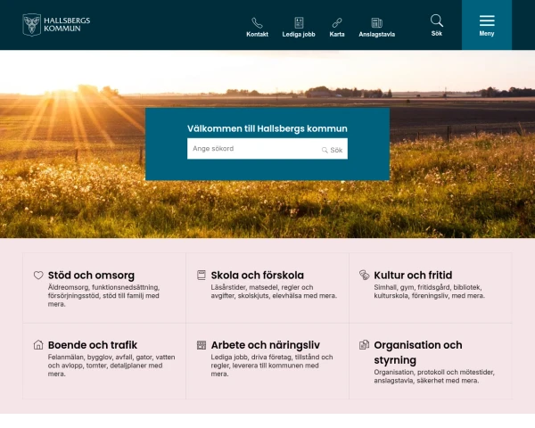Screen dimensions: 535x428
Task: Open the Lediga jobb icon
Action: (x=299, y=23)
